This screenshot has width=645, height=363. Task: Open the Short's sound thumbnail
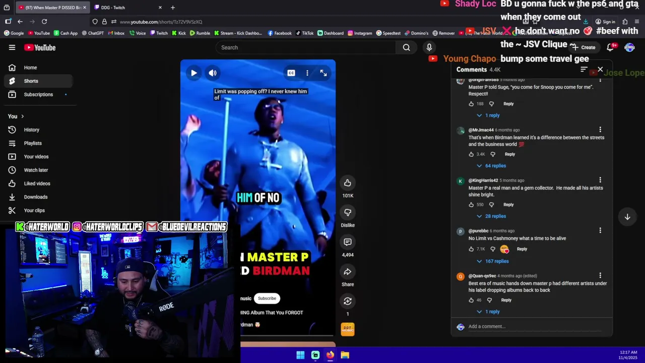[x=348, y=329]
